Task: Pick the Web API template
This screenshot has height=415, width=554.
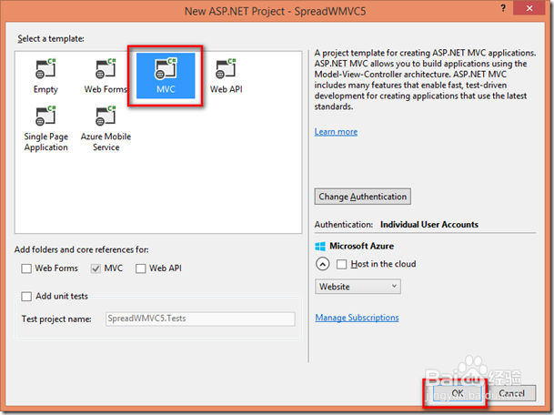Action: pyautogui.click(x=227, y=76)
